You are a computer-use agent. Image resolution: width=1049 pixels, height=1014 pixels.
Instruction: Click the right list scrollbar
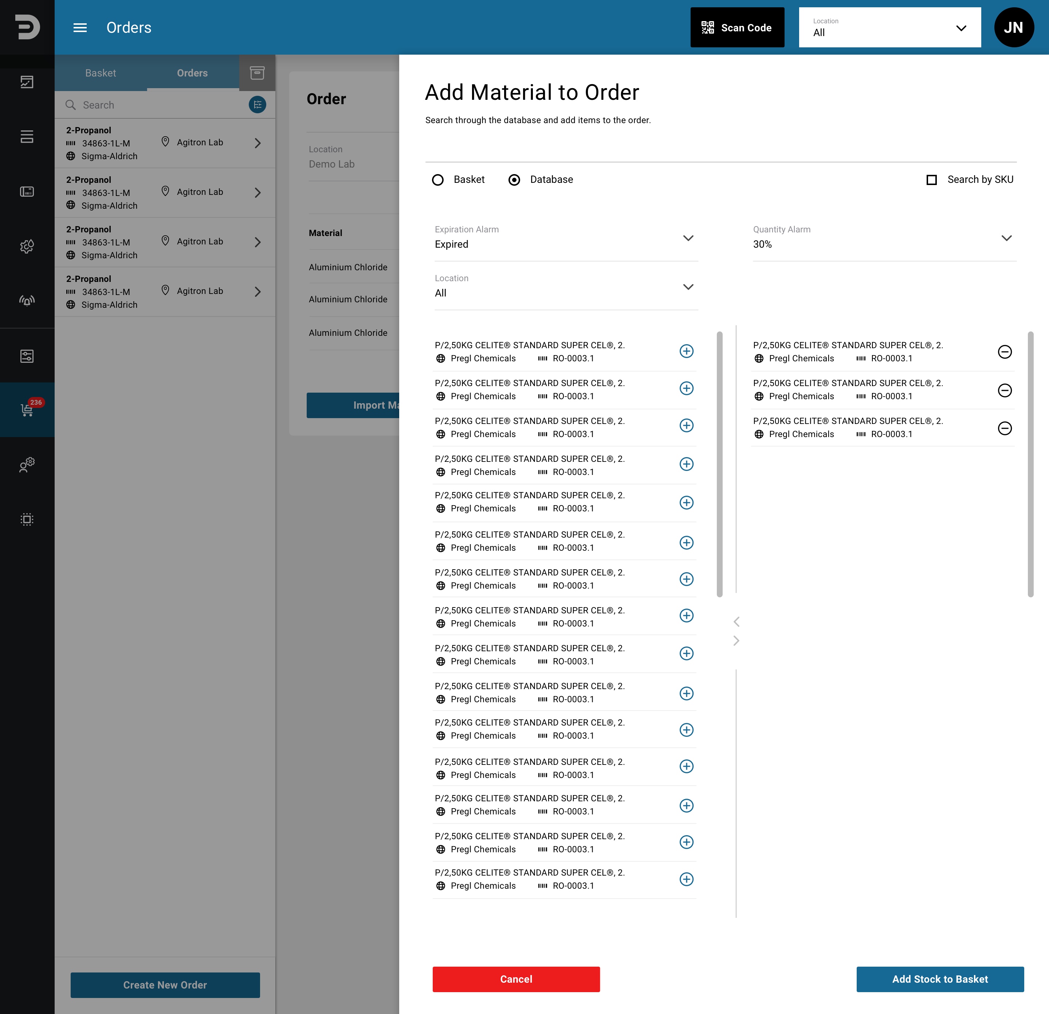coord(1030,464)
